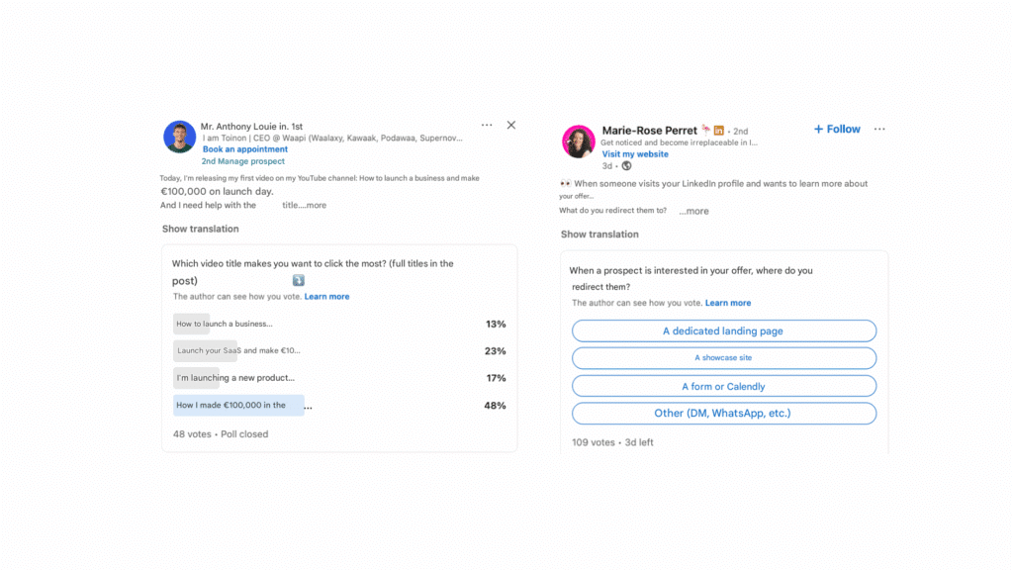
Task: Click the arrow emoji in the poll question
Action: pos(299,281)
